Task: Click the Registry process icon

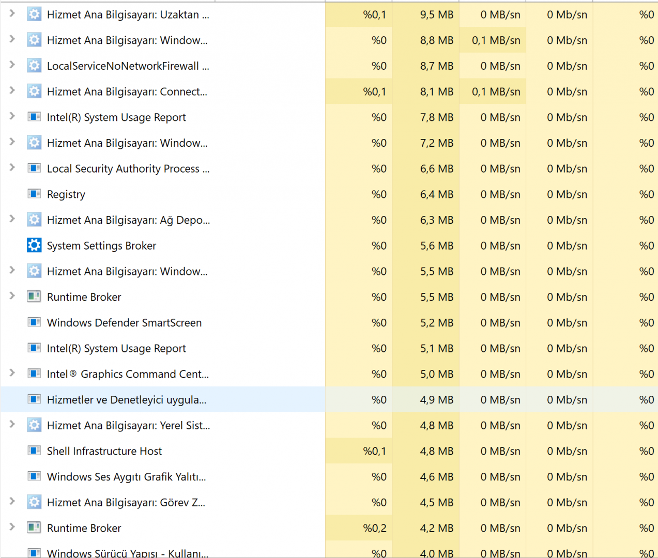Action: [x=34, y=194]
